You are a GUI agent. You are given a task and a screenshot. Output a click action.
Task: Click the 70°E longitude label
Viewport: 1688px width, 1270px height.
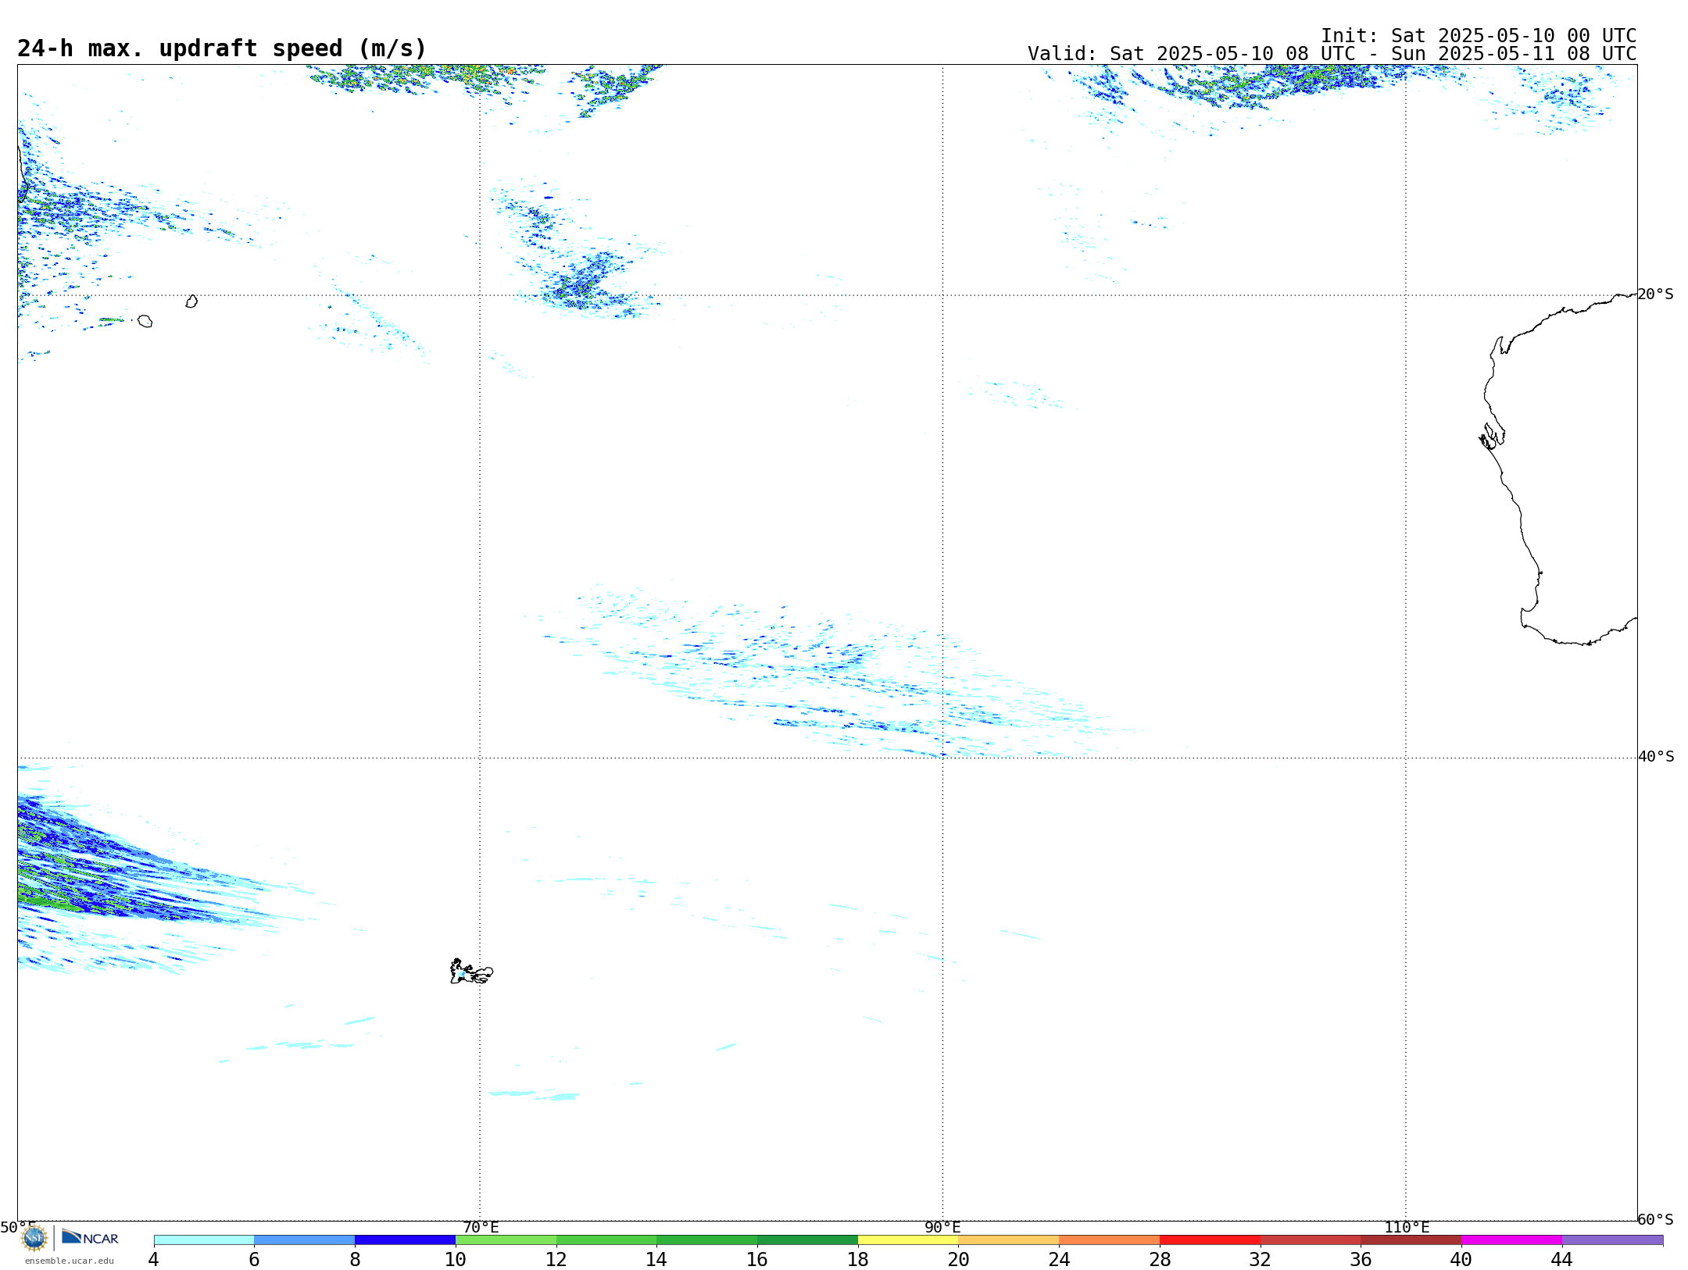(x=481, y=1227)
